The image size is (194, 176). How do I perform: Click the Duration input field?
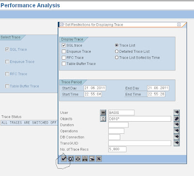pyautogui.click(x=118, y=125)
